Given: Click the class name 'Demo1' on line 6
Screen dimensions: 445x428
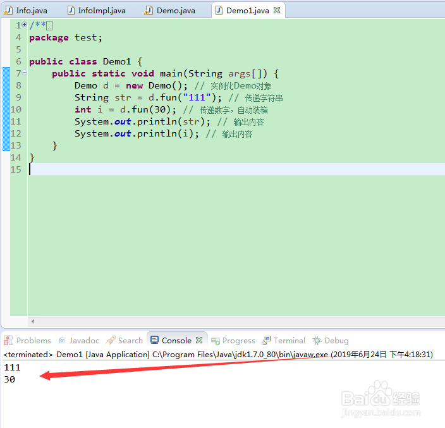Looking at the screenshot, I should click(x=117, y=61).
